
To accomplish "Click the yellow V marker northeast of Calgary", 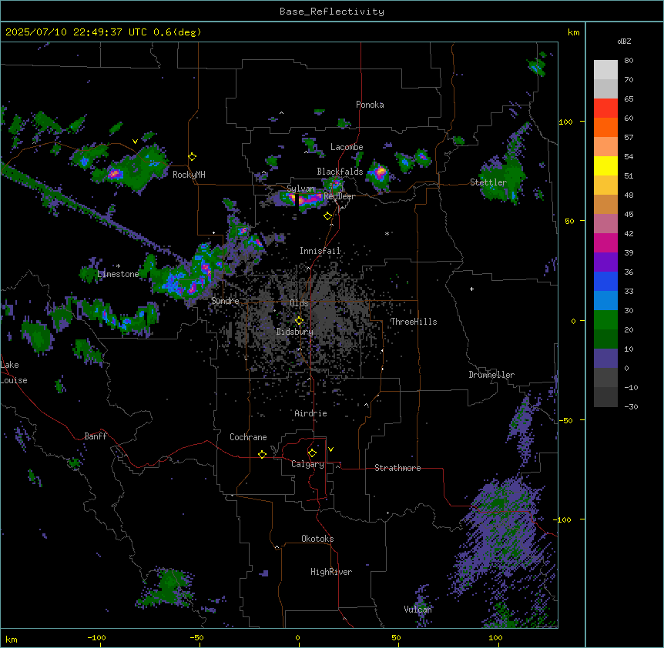I will point(330,449).
